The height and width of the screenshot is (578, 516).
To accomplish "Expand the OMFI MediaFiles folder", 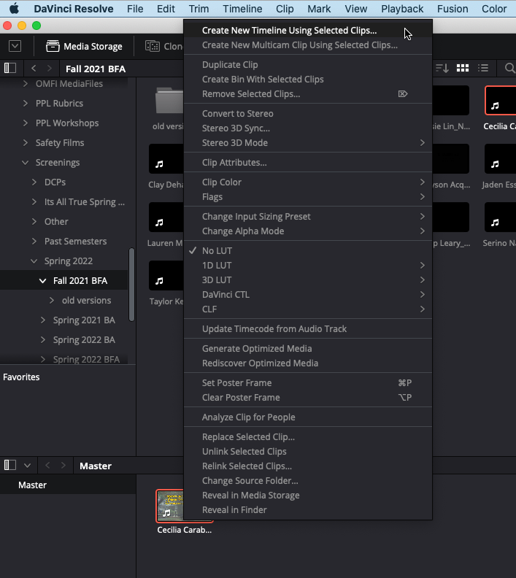I will tap(26, 84).
